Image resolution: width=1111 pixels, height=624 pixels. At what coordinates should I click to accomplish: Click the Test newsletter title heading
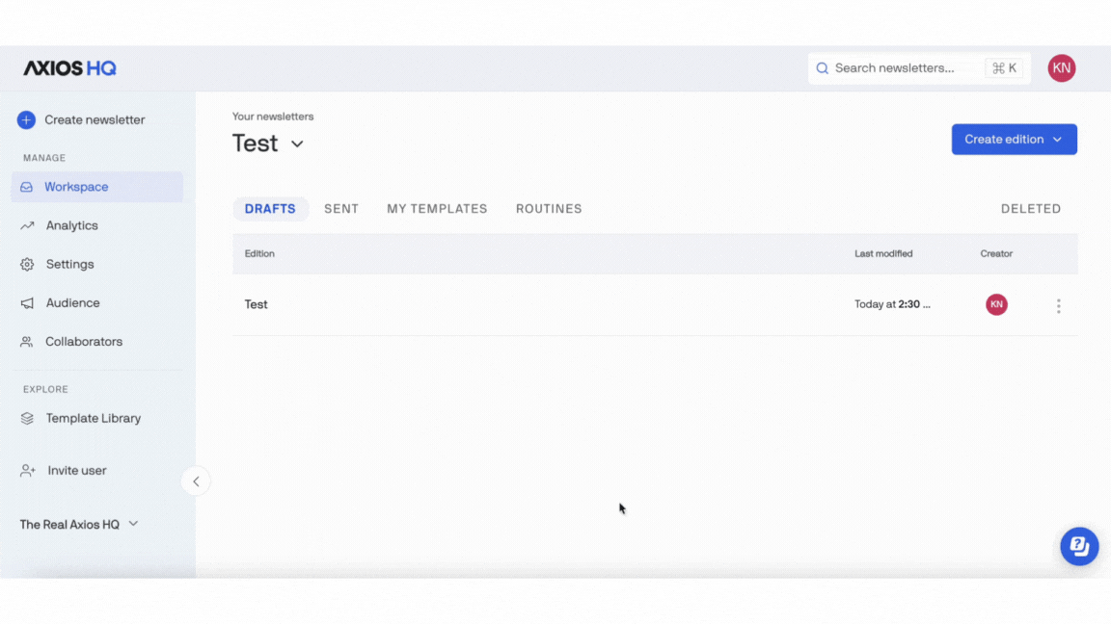(255, 143)
